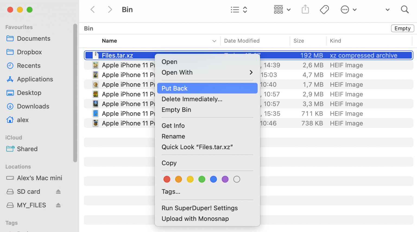The width and height of the screenshot is (417, 232).
Task: Choose Quick Look "Files.tar.xz" from the menu
Action: pyautogui.click(x=197, y=147)
